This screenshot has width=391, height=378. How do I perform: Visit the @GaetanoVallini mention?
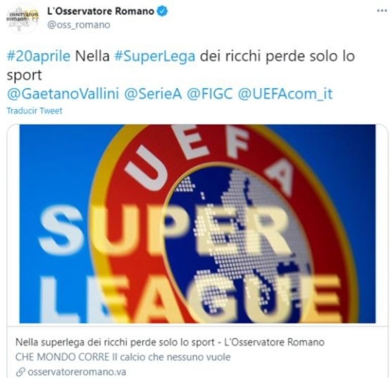[63, 94]
